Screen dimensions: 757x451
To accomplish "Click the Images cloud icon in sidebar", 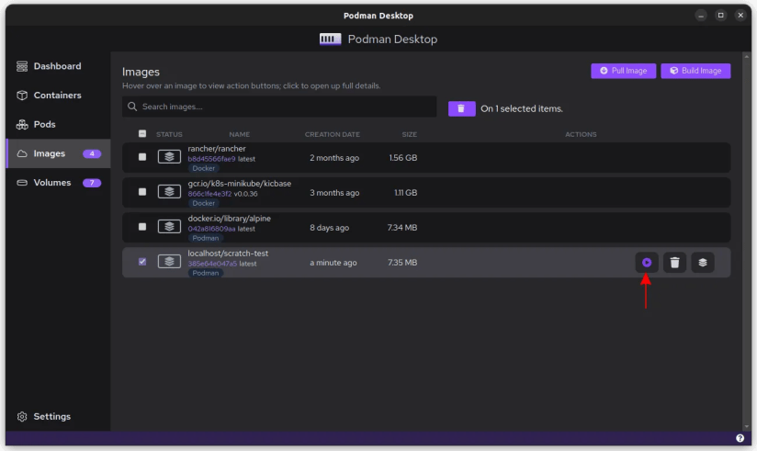I will (x=22, y=153).
